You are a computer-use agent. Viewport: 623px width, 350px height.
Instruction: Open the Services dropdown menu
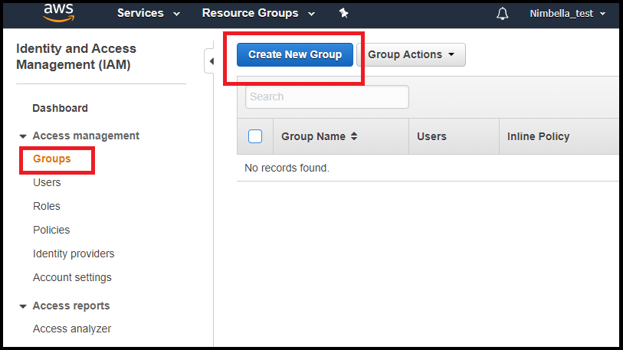[x=148, y=13]
